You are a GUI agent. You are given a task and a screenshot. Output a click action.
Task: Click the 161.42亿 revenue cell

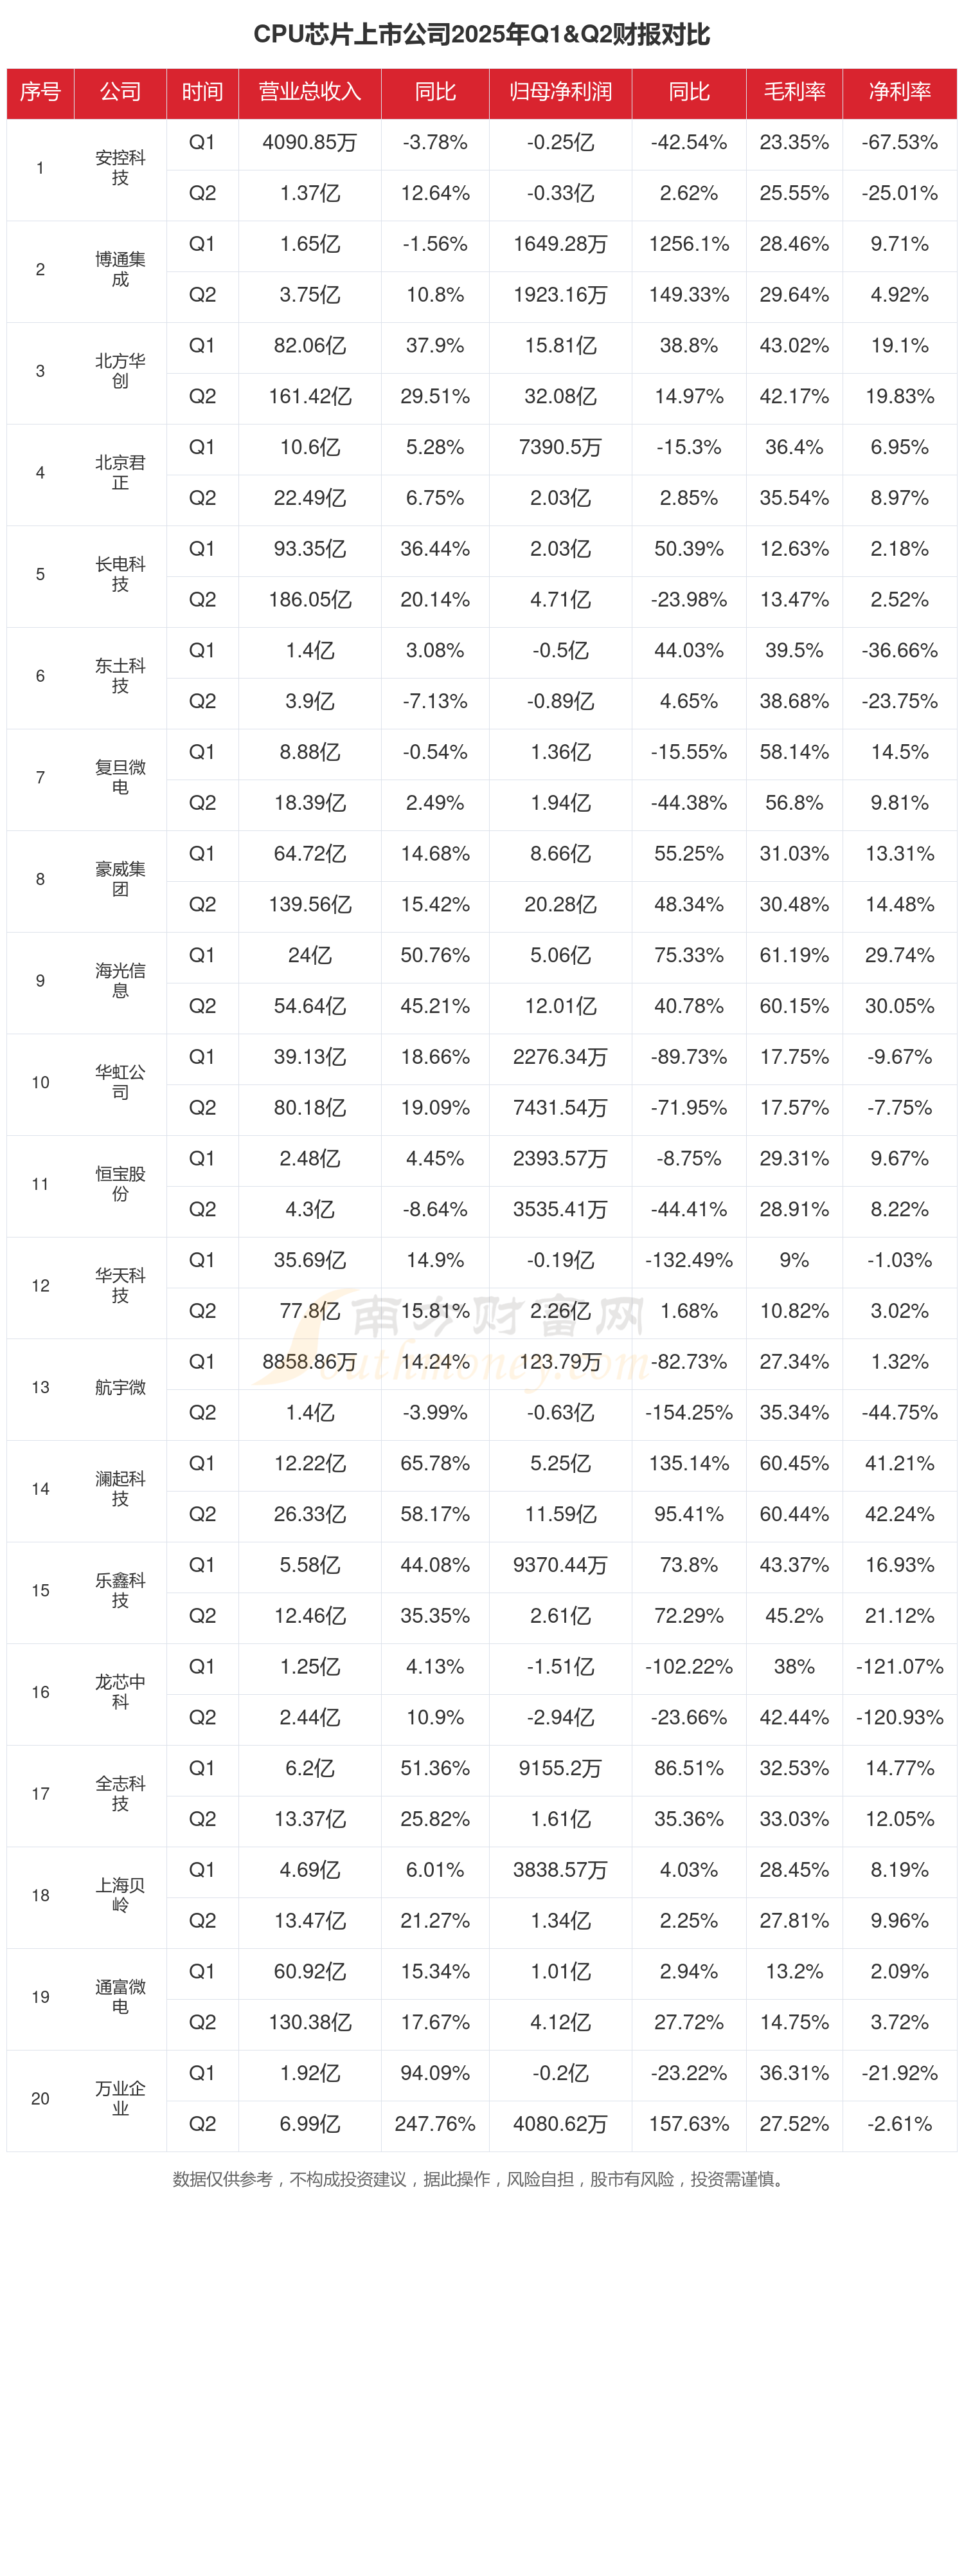coord(310,397)
